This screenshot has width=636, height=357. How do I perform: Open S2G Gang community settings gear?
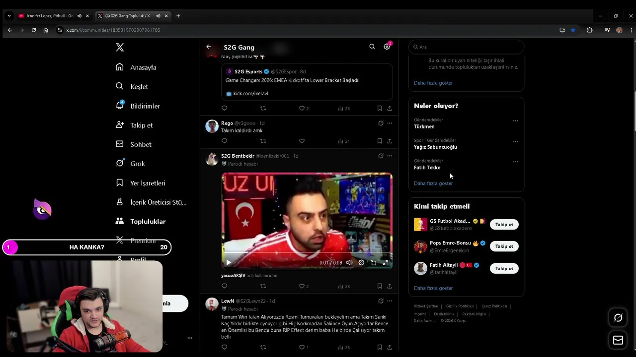point(387,47)
